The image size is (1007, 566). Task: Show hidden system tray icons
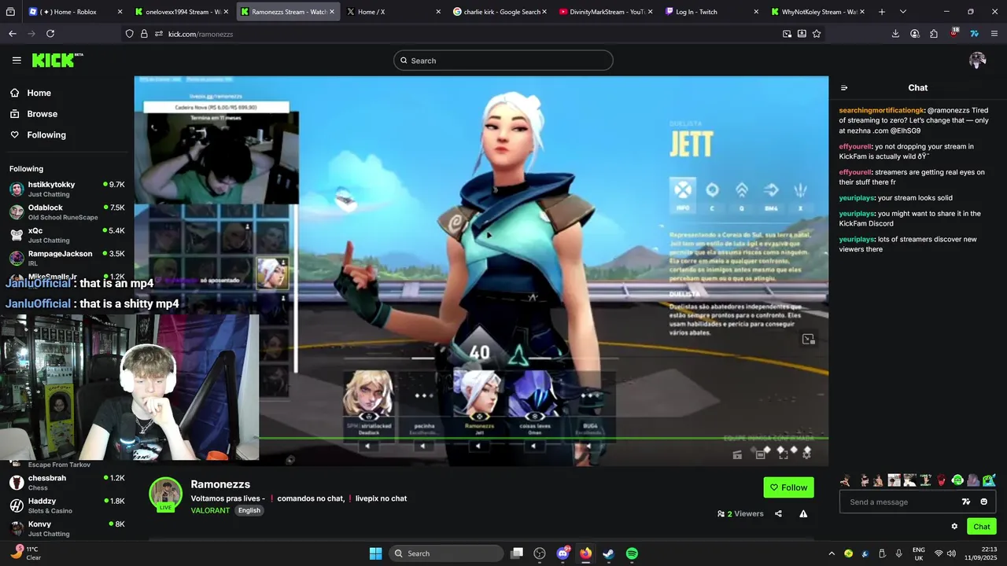pos(832,553)
